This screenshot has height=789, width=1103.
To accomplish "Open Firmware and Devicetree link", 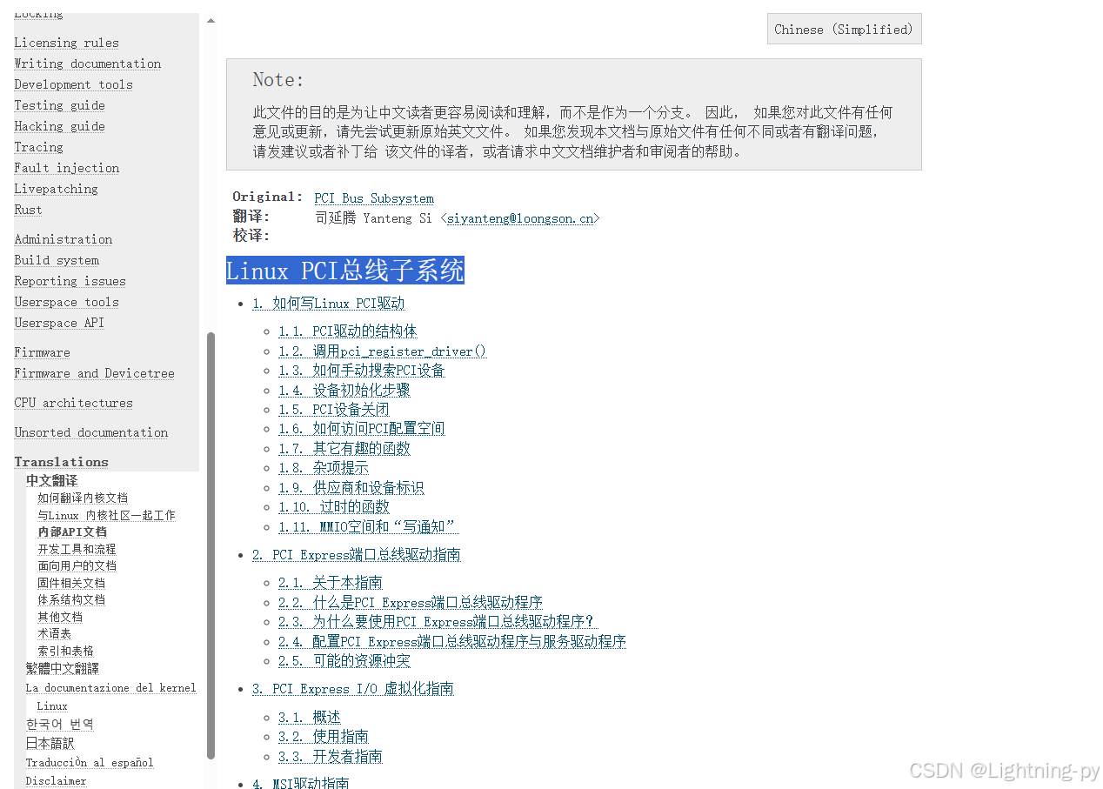I will click(x=94, y=373).
